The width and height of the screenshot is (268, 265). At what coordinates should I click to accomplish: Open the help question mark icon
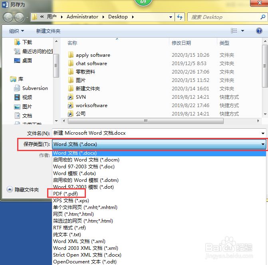tap(259, 31)
